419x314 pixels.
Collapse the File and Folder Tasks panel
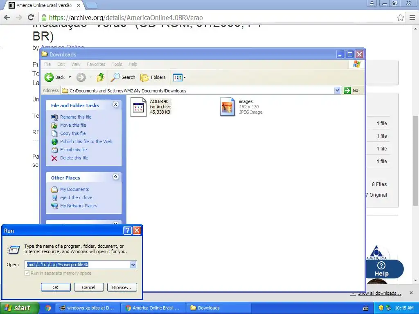click(x=115, y=105)
